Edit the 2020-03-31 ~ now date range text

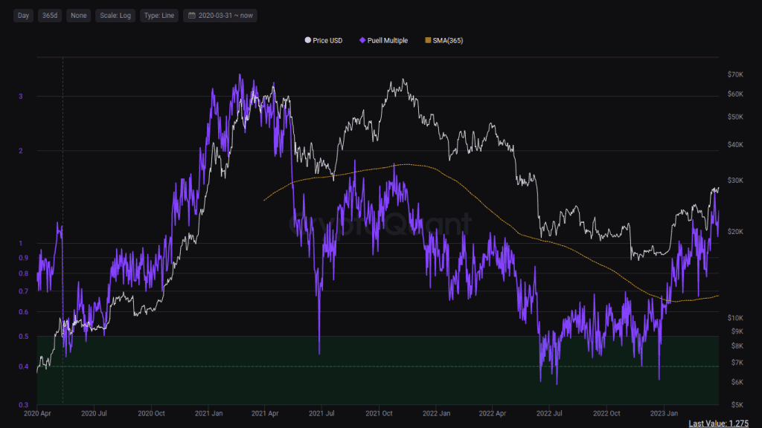pyautogui.click(x=224, y=16)
